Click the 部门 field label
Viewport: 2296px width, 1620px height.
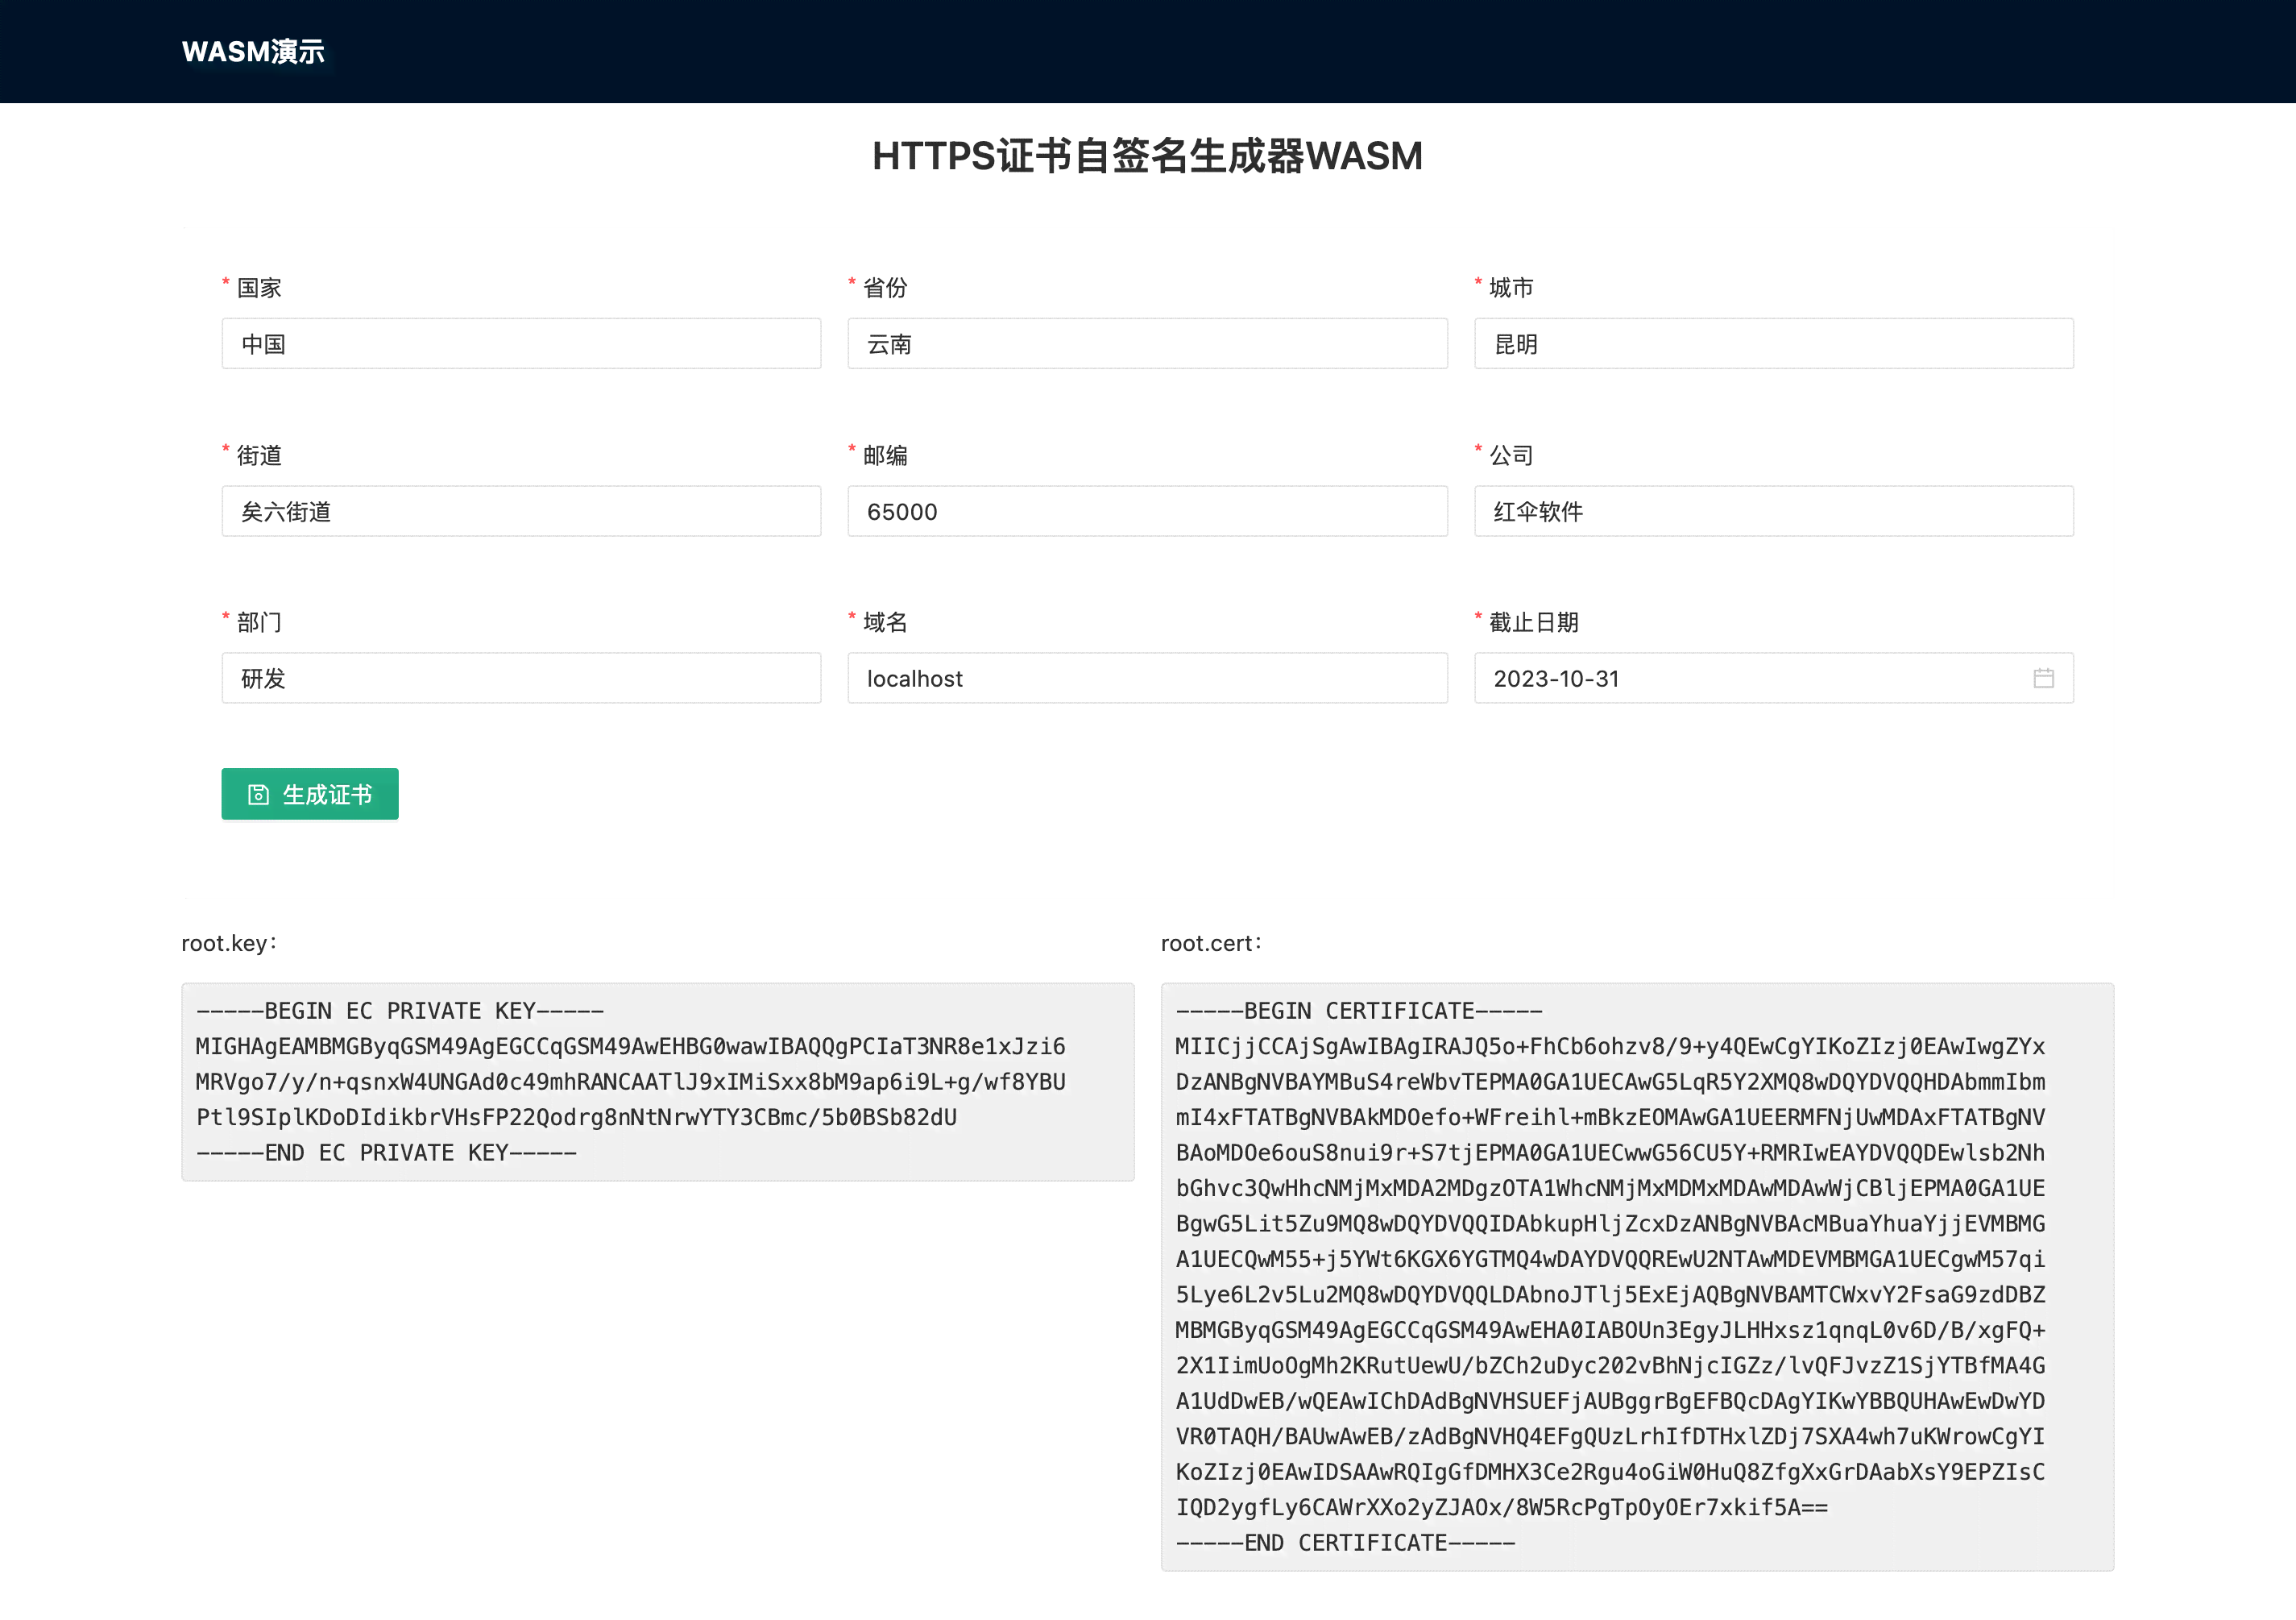point(259,622)
